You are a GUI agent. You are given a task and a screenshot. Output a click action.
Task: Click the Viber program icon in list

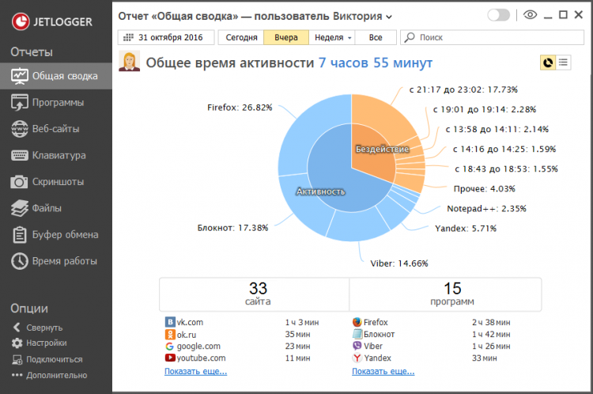pyautogui.click(x=357, y=346)
